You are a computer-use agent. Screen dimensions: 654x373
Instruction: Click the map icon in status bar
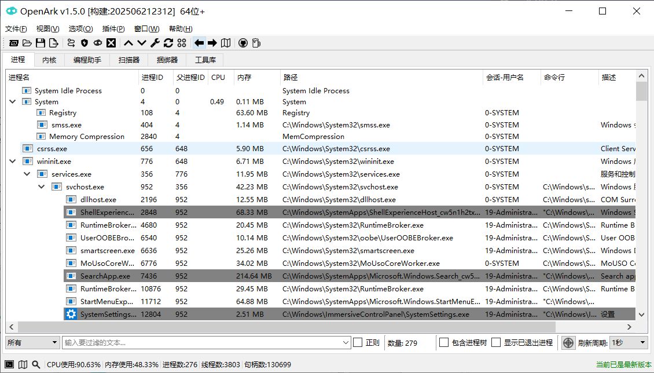click(x=23, y=365)
